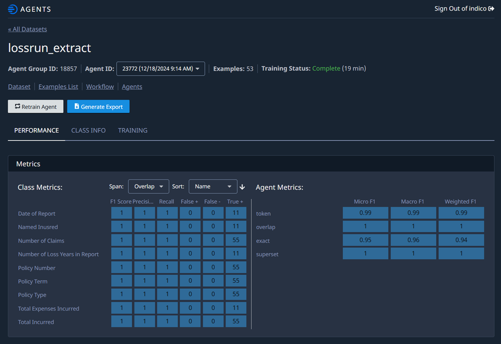501x344 pixels.
Task: Click the Generate Export button
Action: click(x=98, y=106)
